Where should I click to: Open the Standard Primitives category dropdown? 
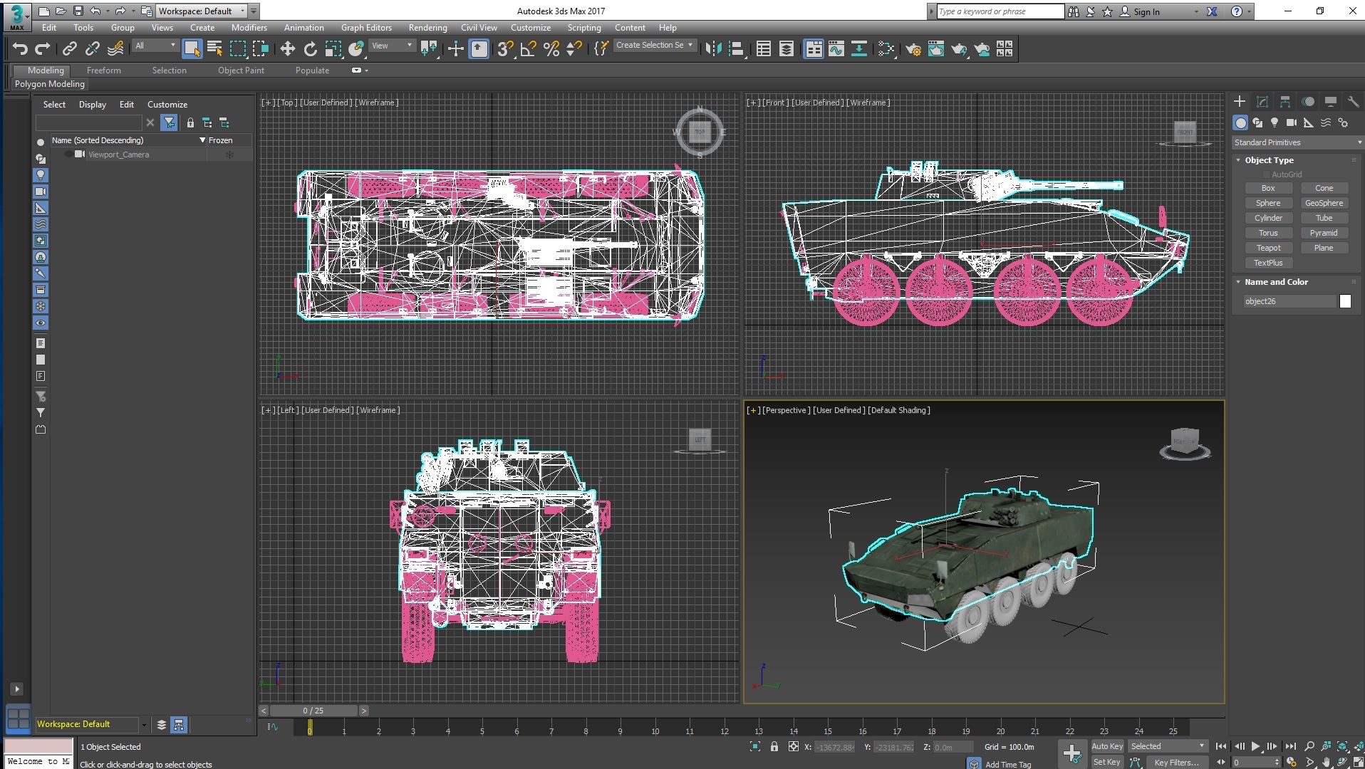pyautogui.click(x=1297, y=142)
